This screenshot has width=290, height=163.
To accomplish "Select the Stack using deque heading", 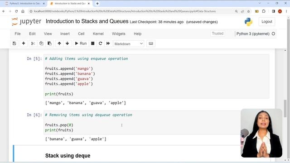I will pyautogui.click(x=68, y=156).
